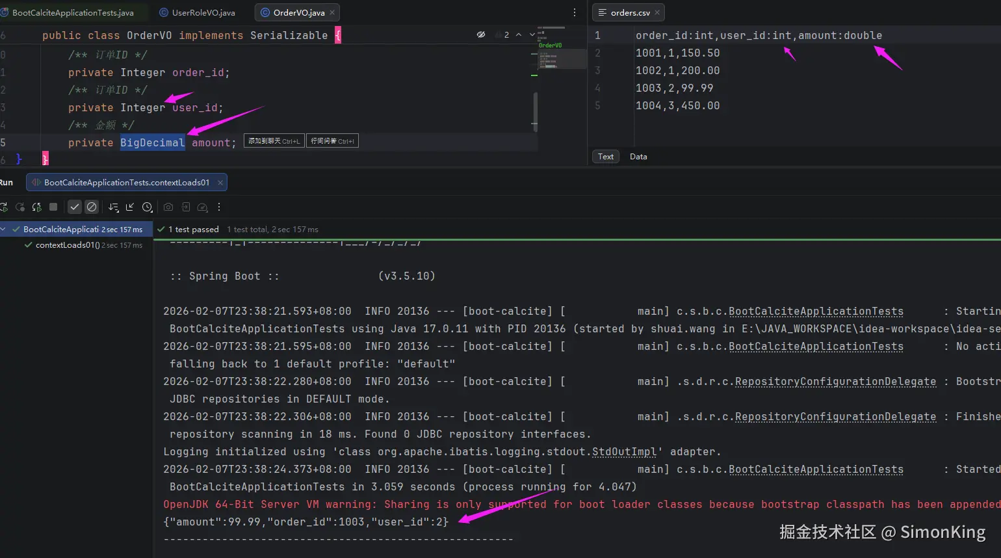Screen dimensions: 1001x558
Task: Toggle auto-test rerun icon in Run toolbar
Action: [36, 207]
